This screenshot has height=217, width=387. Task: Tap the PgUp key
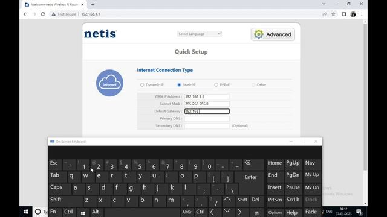coord(293,165)
